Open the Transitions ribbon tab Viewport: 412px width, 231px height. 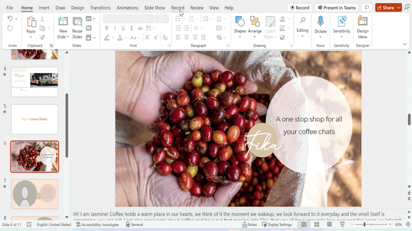pos(100,8)
